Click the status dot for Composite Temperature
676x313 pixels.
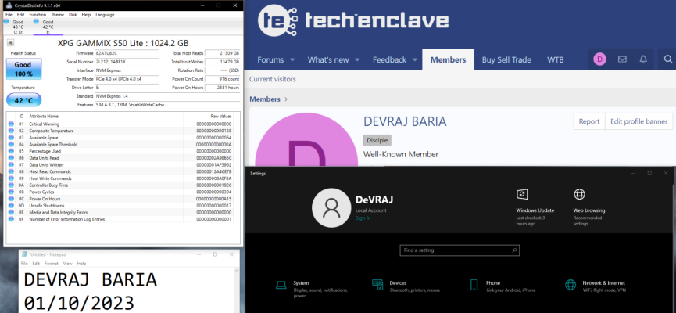[11, 131]
